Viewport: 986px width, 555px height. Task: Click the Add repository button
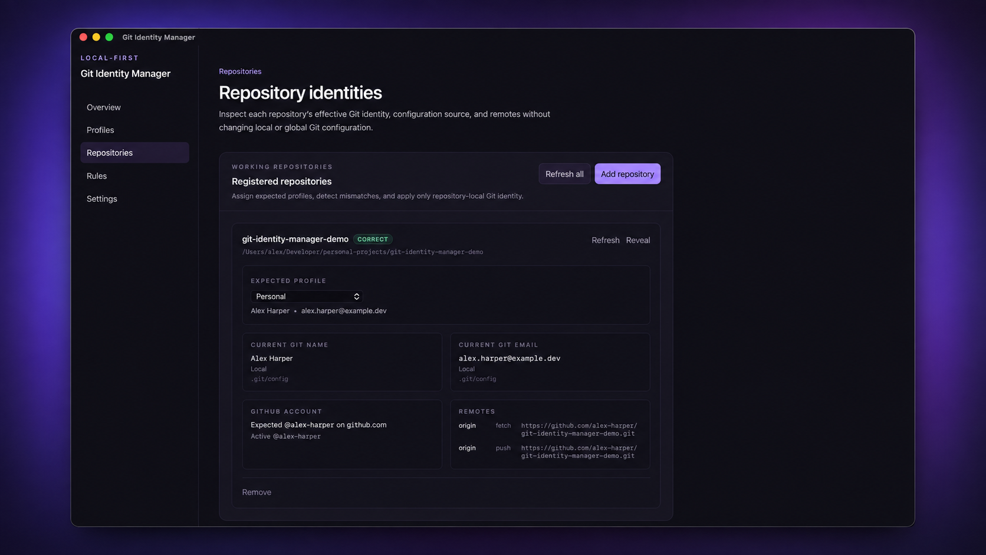[x=627, y=174]
